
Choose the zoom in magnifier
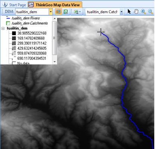pyautogui.click(x=143, y=12)
